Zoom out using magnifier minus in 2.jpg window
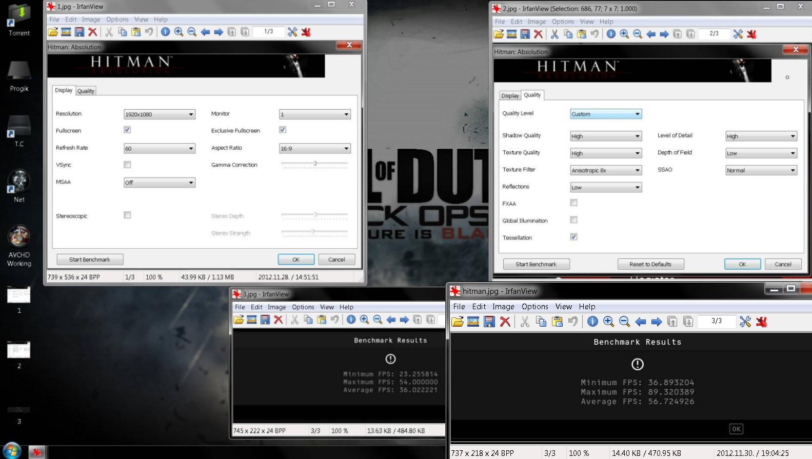 coord(638,34)
